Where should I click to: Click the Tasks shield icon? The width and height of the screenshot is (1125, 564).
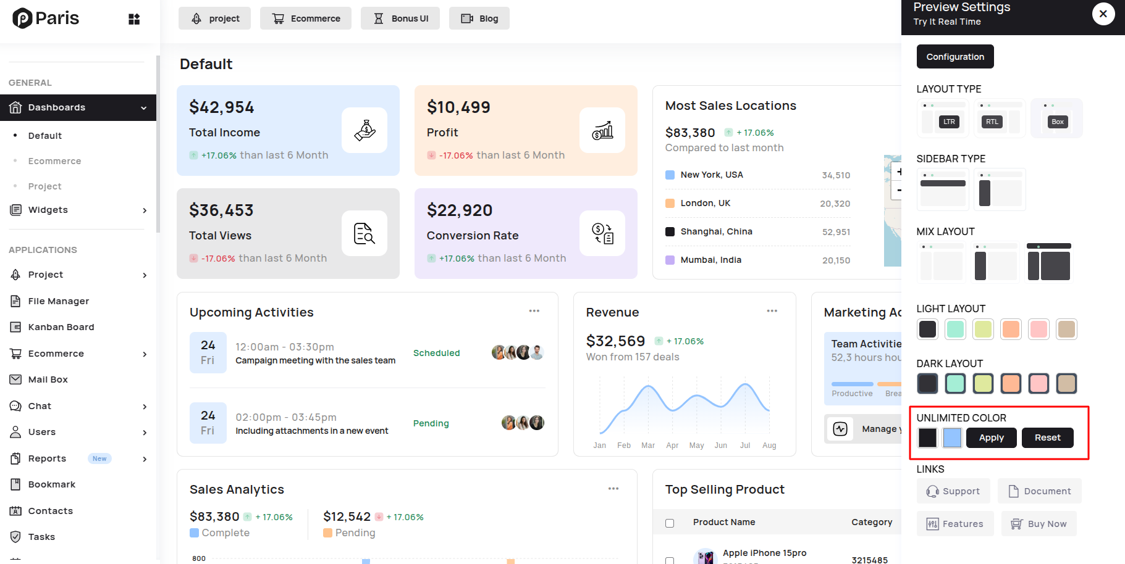(15, 537)
